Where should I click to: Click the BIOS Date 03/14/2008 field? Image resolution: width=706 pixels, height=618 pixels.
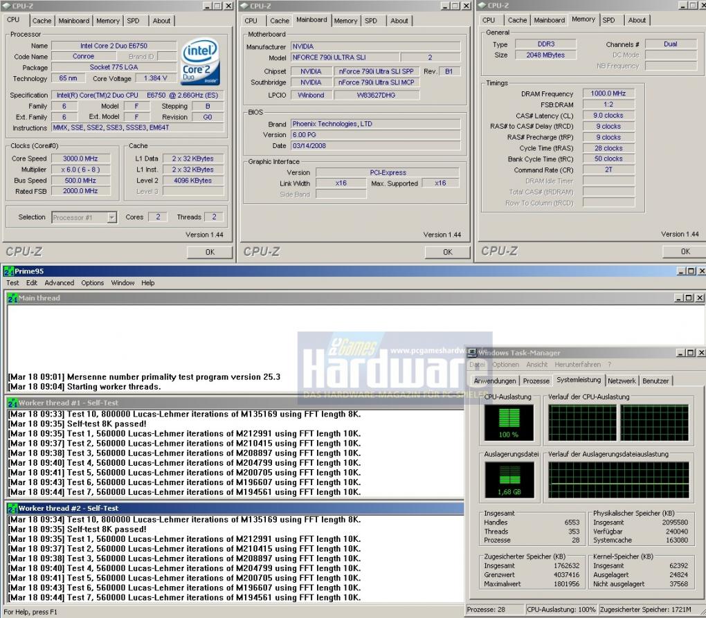point(376,146)
